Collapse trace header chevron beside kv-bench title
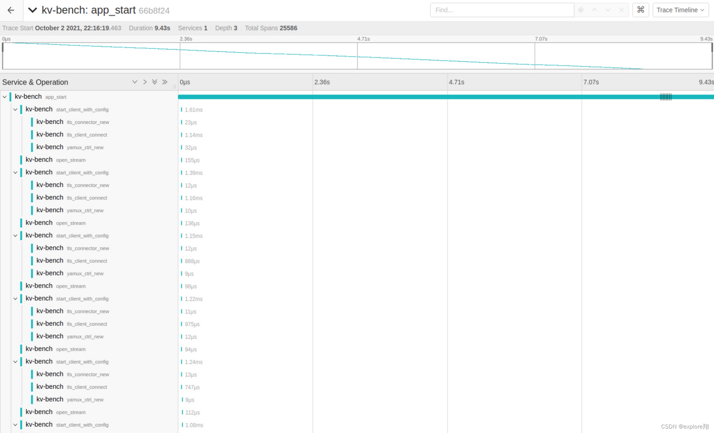 click(x=32, y=10)
